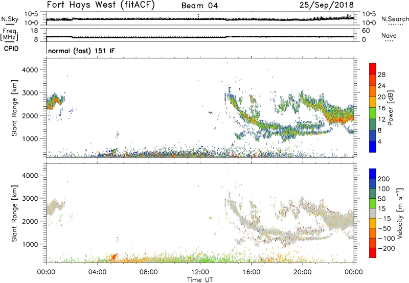Select the "CPID" row label

coord(11,49)
